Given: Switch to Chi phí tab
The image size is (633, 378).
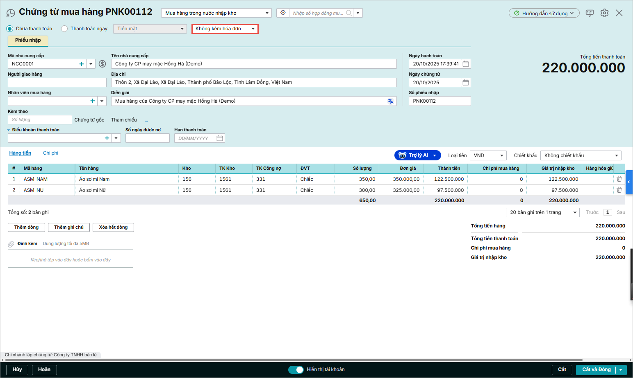Looking at the screenshot, I should click(50, 153).
